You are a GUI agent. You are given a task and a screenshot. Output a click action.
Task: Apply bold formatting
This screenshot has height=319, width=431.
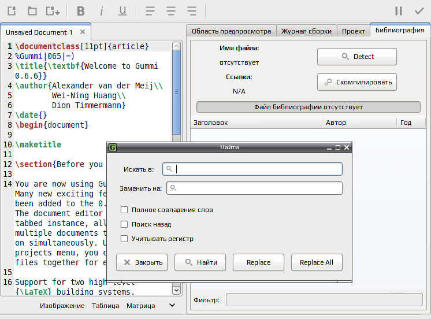pos(80,11)
